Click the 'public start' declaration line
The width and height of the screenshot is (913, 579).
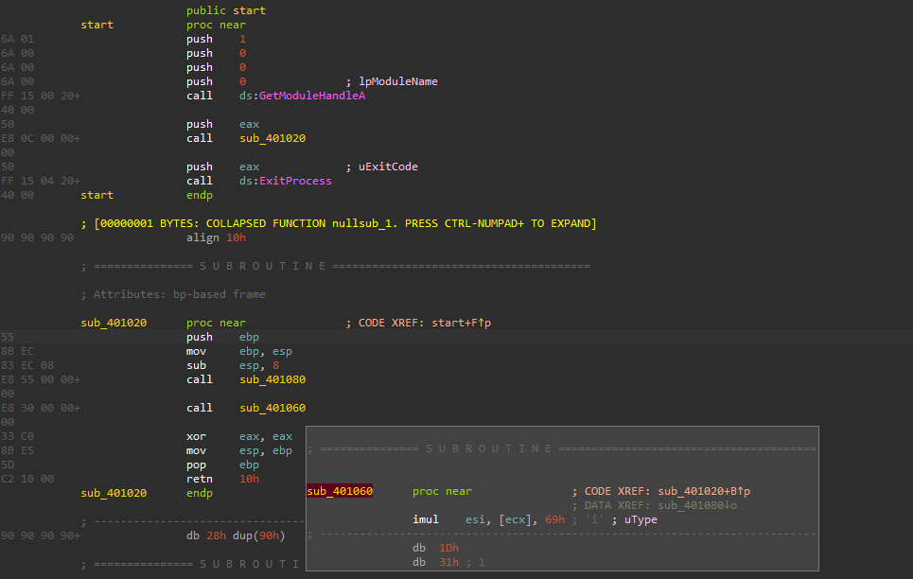[x=226, y=10]
